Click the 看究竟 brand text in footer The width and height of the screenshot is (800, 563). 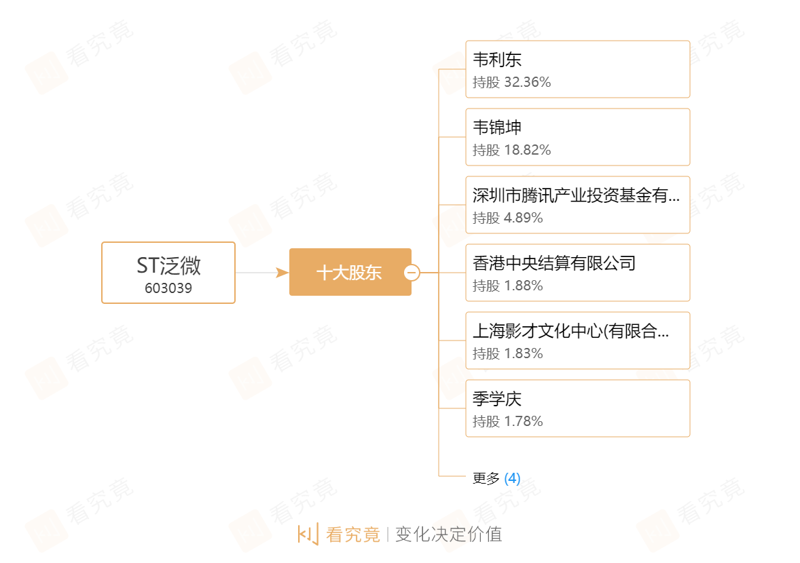tap(352, 535)
